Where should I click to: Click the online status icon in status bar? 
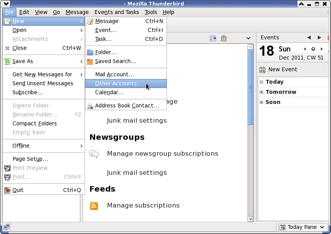tap(7, 227)
